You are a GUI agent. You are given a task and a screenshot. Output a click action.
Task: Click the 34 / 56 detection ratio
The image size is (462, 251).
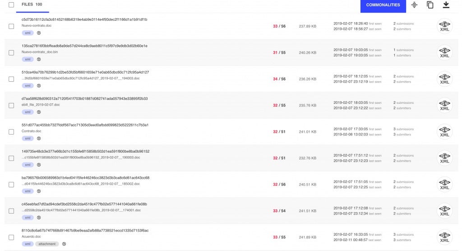click(x=279, y=79)
